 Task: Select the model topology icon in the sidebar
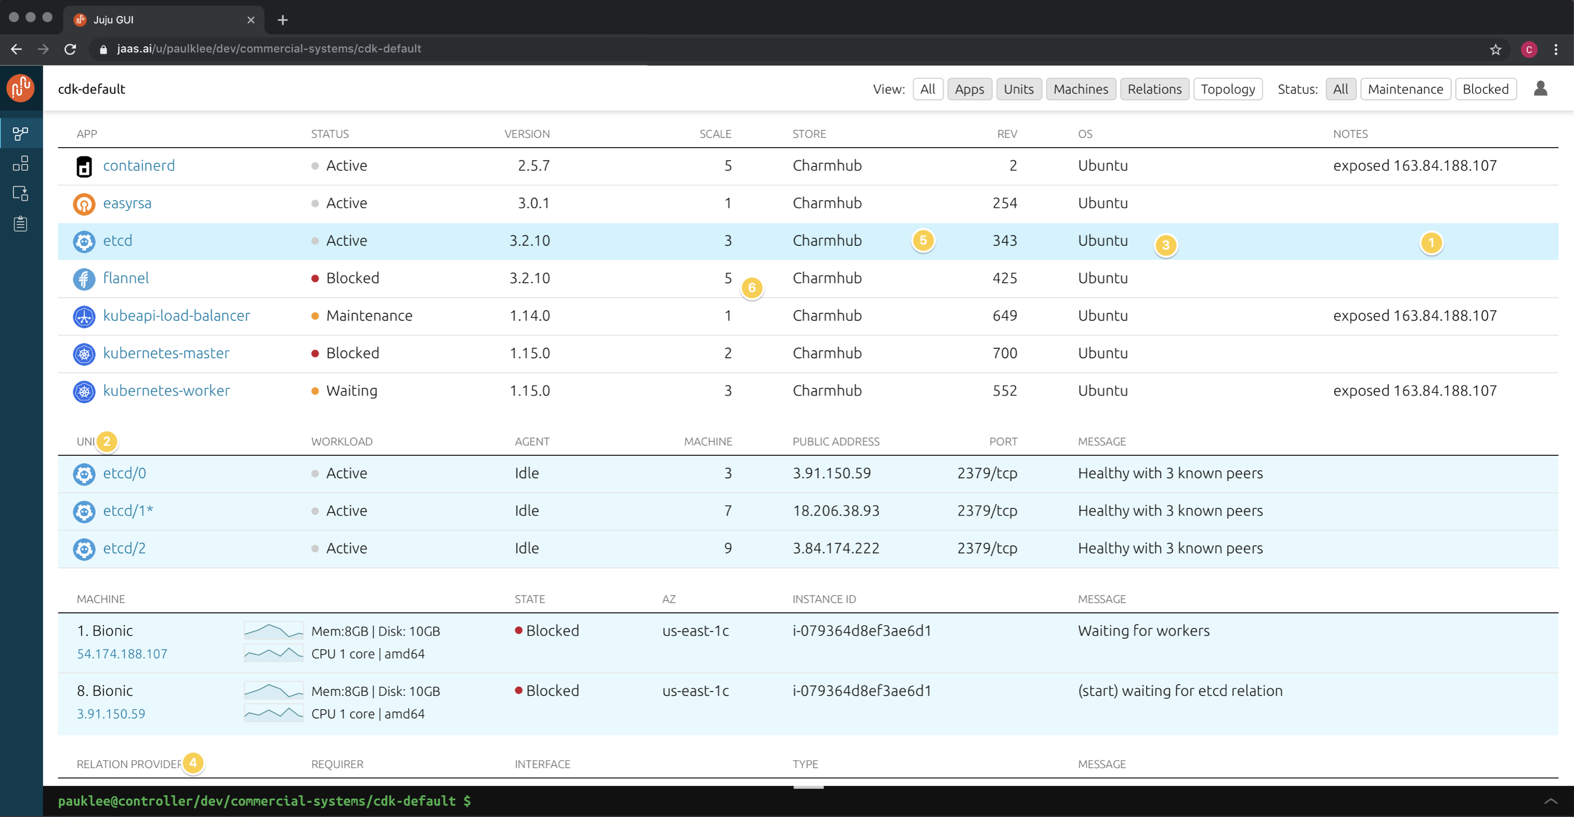tap(21, 133)
